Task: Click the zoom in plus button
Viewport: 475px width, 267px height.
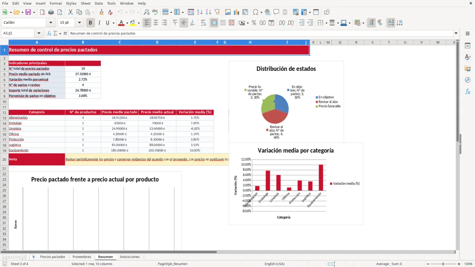Action: click(459, 264)
